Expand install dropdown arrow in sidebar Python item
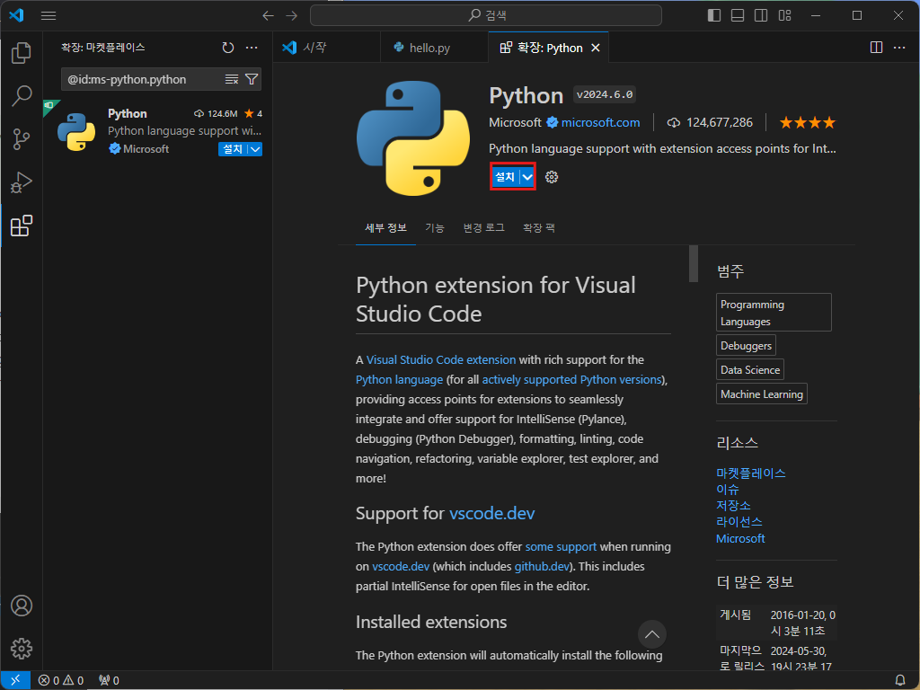The height and width of the screenshot is (690, 920). (255, 149)
